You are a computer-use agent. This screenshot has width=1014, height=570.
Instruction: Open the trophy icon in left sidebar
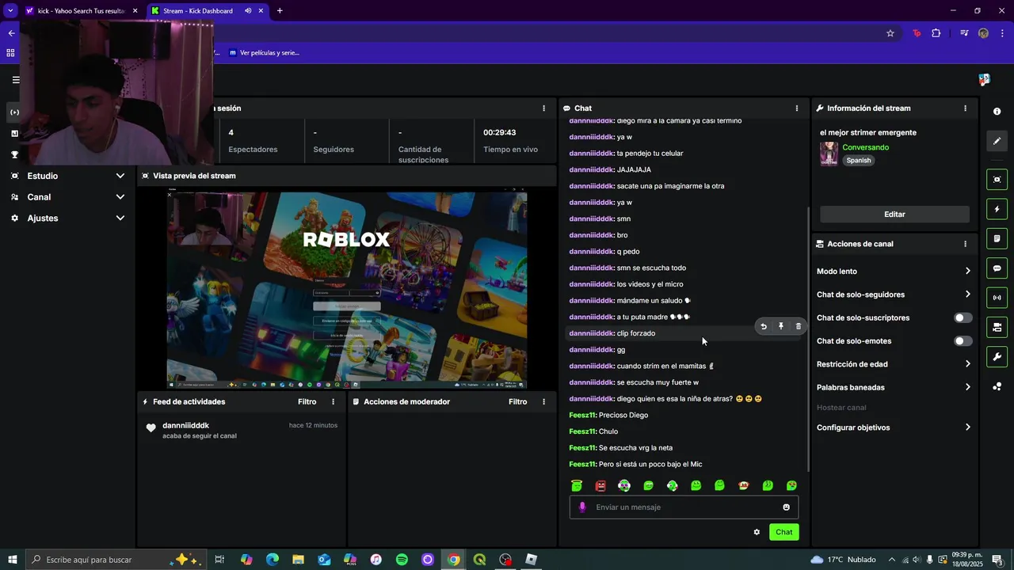pyautogui.click(x=14, y=154)
